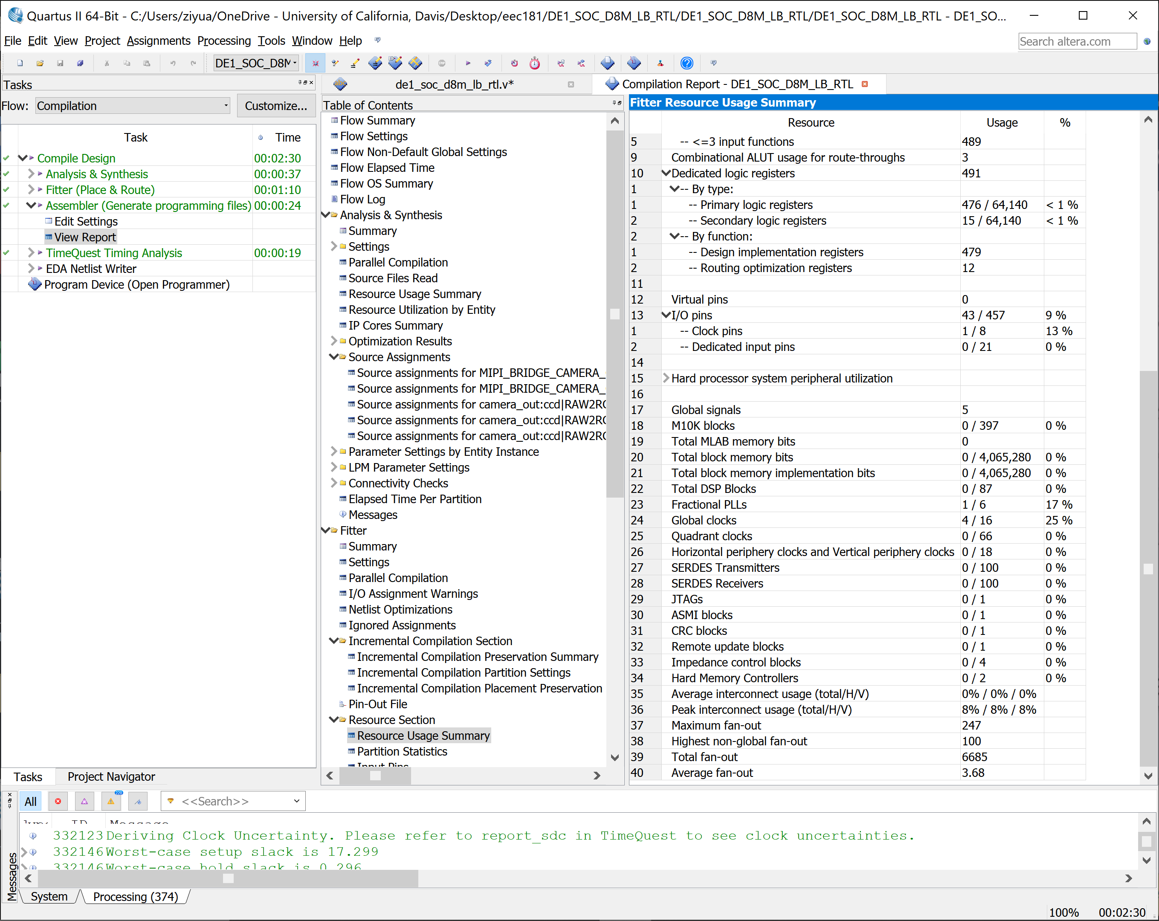Open the Flow Compilation dropdown
The width and height of the screenshot is (1159, 921).
pyautogui.click(x=132, y=106)
